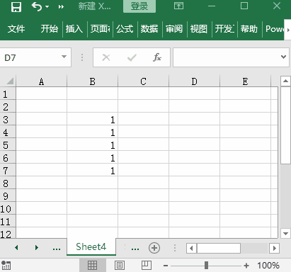The image size is (291, 272).
Task: Select column D header
Action: click(x=194, y=81)
